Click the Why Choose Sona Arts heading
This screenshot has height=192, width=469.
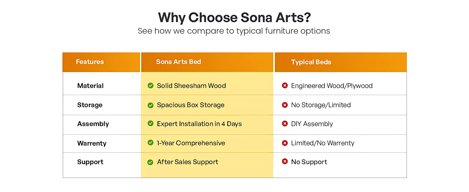234,17
